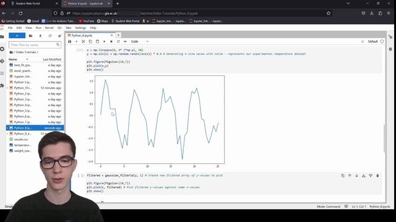
Task: Go to root via breadcrumb folder icon
Action: pyautogui.click(x=11, y=52)
